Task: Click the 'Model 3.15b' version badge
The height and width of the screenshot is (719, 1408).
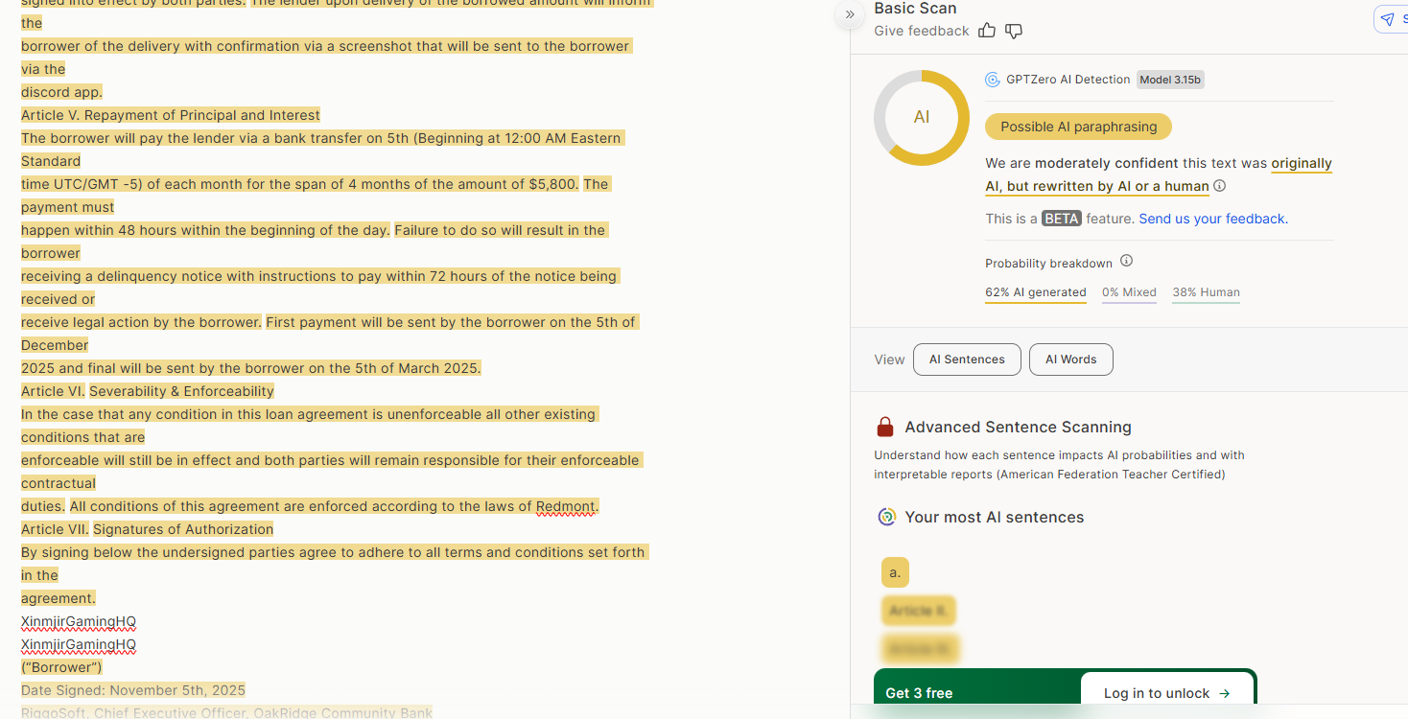Action: [1170, 80]
